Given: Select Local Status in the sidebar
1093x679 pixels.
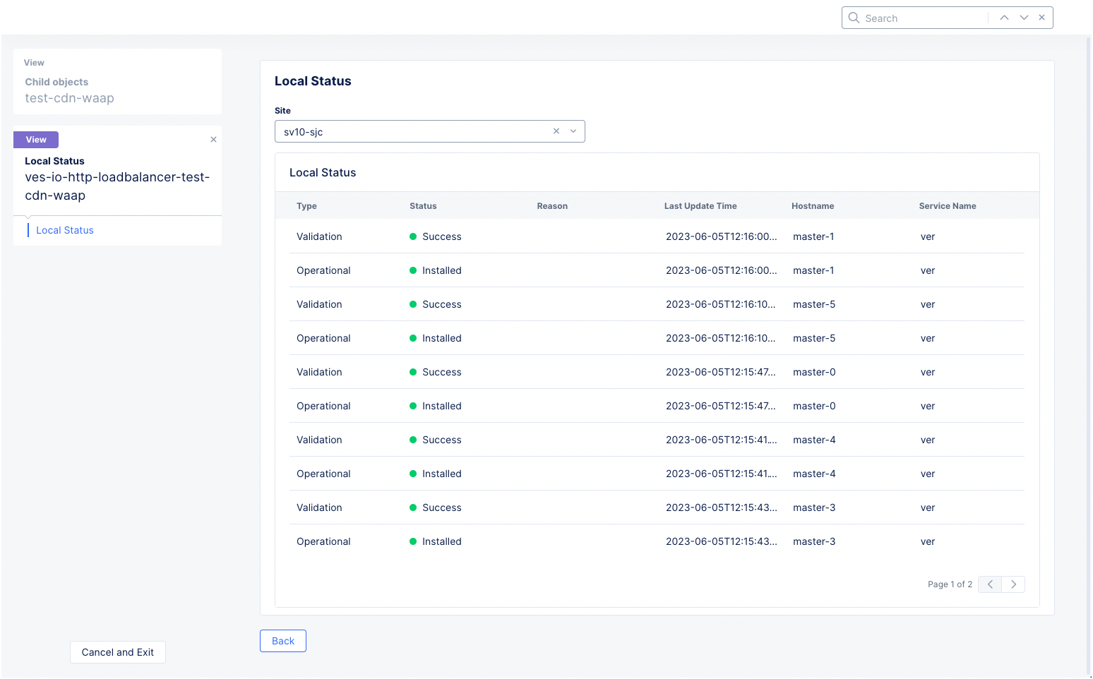Looking at the screenshot, I should point(65,230).
